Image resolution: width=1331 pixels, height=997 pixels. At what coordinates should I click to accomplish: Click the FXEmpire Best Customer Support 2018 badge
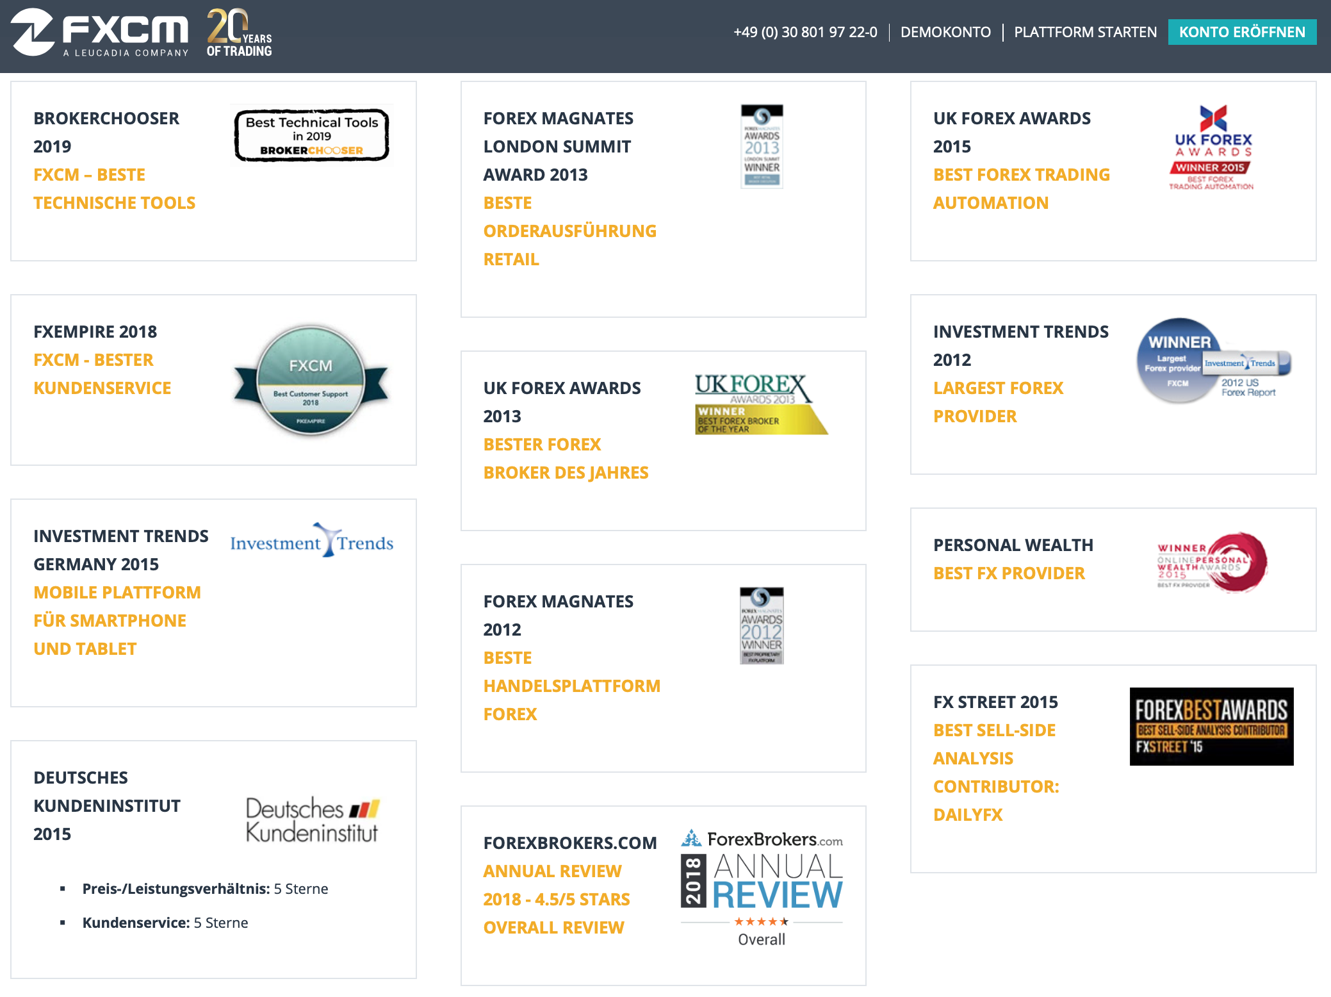click(x=311, y=380)
